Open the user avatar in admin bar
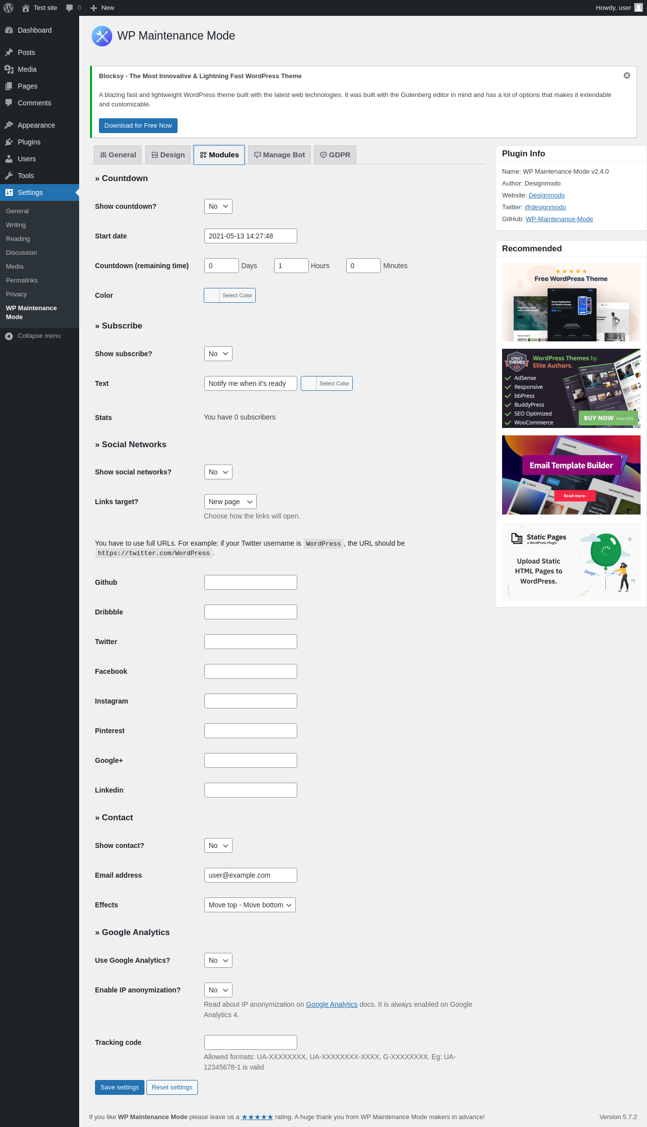 click(638, 8)
